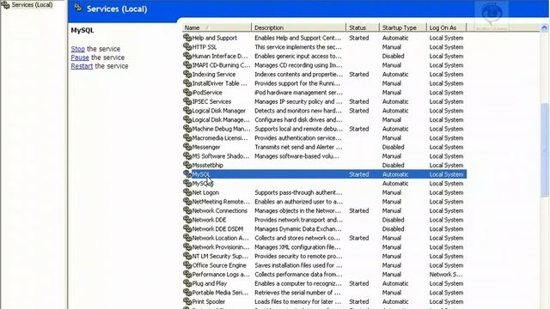Sort by the Startup Type column header

tap(402, 27)
